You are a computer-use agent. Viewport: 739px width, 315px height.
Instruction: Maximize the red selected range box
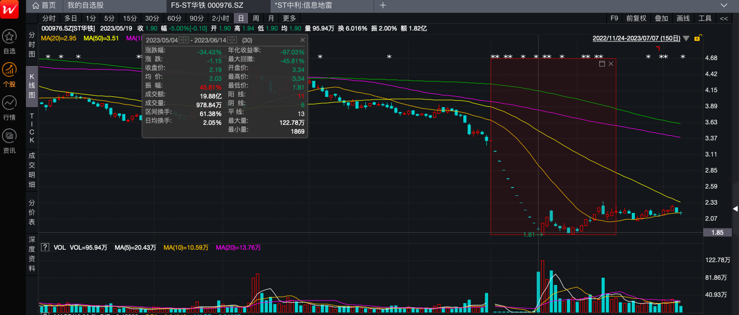[x=602, y=64]
